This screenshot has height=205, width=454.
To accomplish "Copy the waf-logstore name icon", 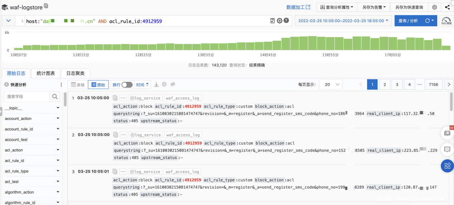I will pos(46,6).
